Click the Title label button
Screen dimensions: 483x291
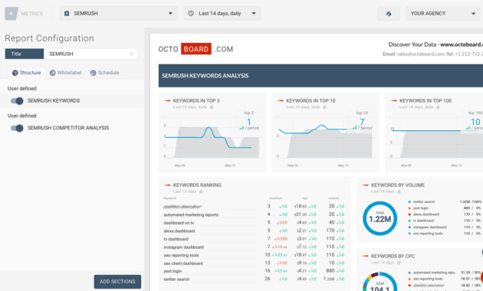pyautogui.click(x=25, y=54)
